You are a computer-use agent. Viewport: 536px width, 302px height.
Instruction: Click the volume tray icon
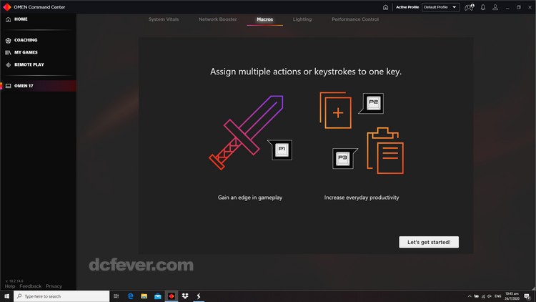coord(490,296)
